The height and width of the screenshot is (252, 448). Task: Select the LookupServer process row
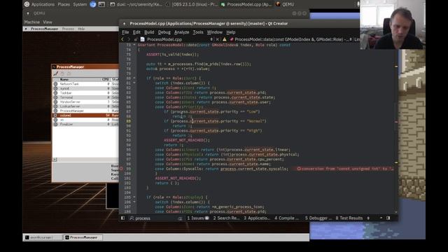(x=85, y=106)
